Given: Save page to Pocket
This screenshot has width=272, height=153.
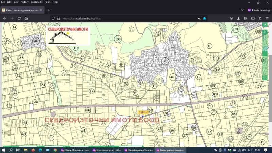Looking at the screenshot, I should [231, 18].
